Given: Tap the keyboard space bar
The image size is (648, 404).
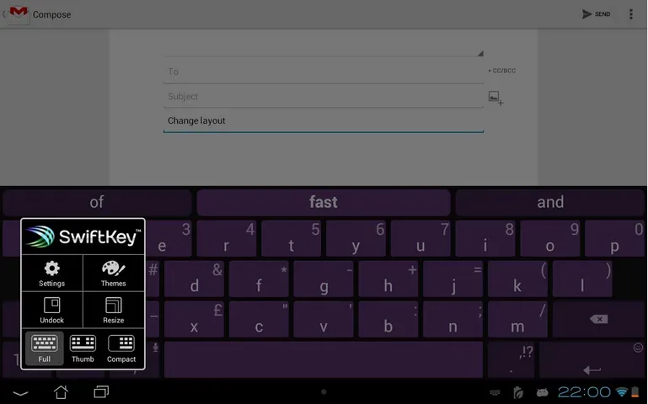Looking at the screenshot, I should pyautogui.click(x=324, y=359).
